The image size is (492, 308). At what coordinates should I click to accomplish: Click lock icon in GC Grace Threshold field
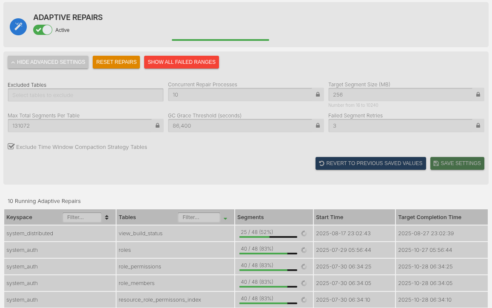[x=318, y=125]
